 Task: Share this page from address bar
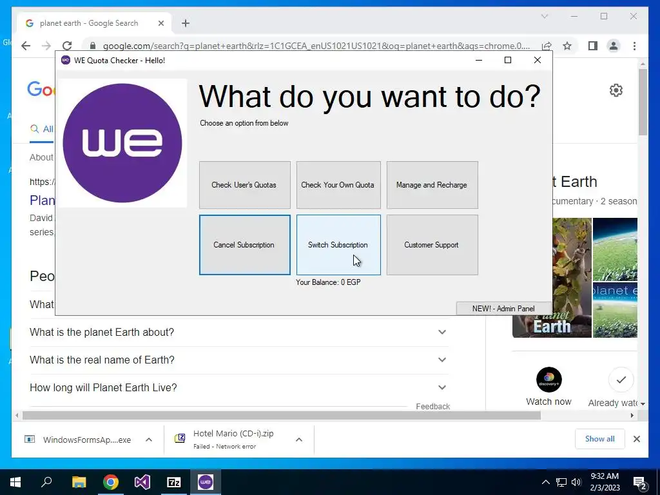click(x=547, y=46)
